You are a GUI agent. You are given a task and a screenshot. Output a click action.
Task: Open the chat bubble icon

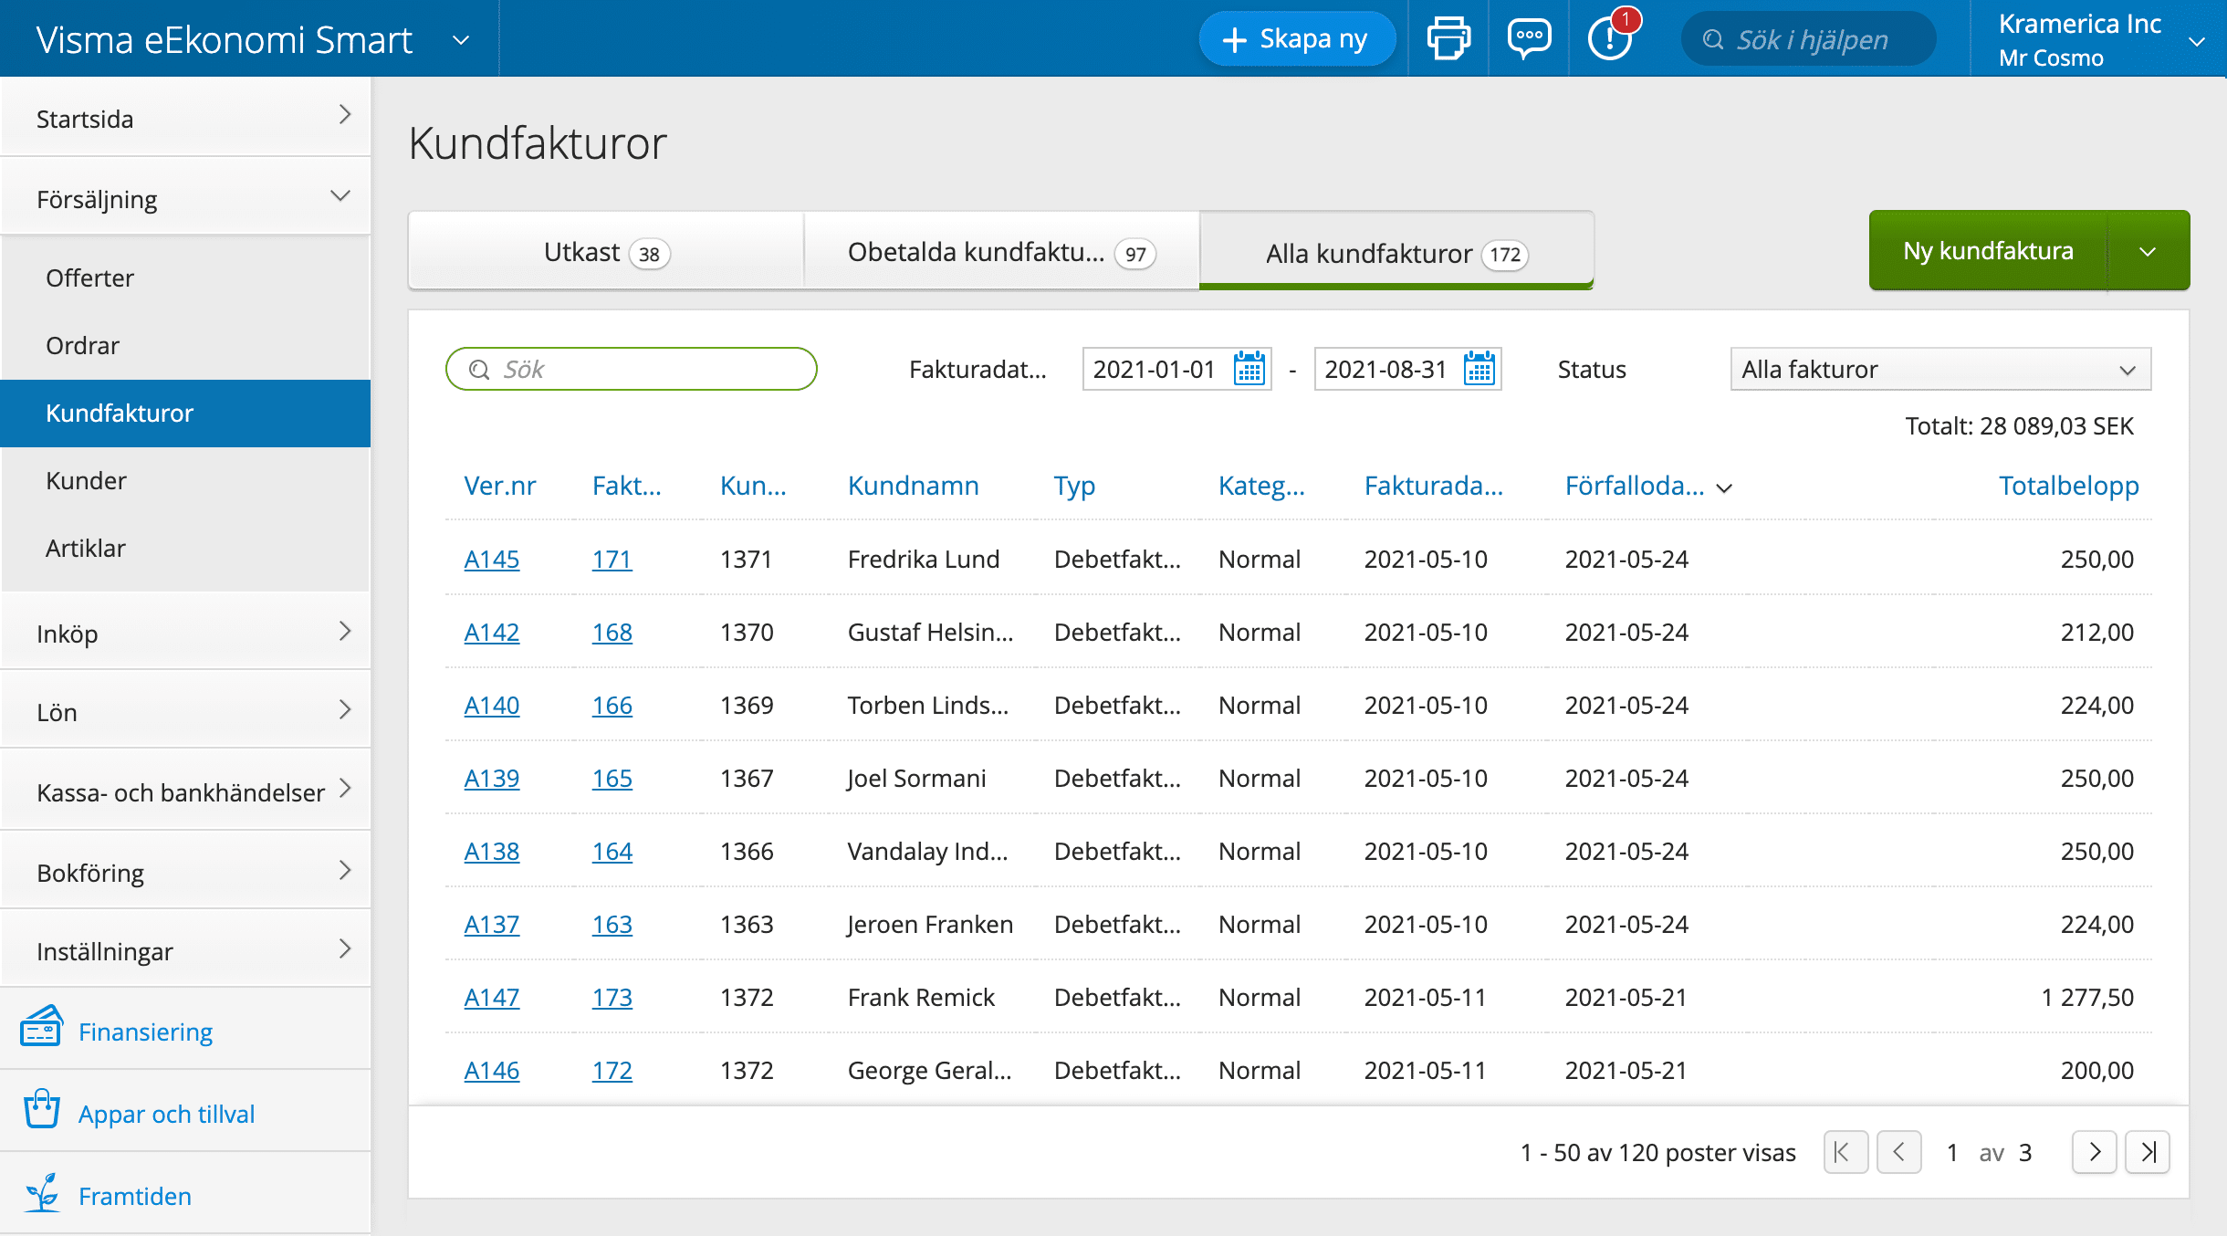[1529, 38]
